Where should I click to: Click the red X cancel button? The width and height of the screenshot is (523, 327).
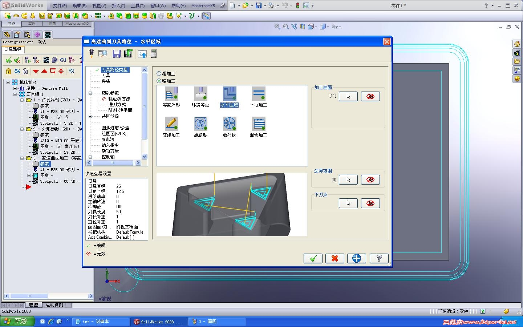335,258
